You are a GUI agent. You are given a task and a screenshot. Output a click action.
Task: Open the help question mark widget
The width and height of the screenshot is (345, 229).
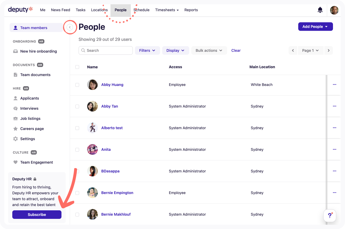(330, 216)
